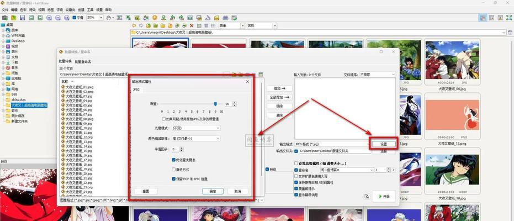Toggle the optimize Huffman table checkbox
Image resolution: width=514 pixels, height=221 pixels.
point(174,160)
